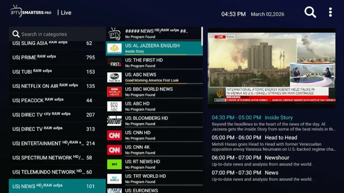Image resolution: width=344 pixels, height=193 pixels.
Task: Click the ABC HD channel logo
Action: pyautogui.click(x=114, y=106)
